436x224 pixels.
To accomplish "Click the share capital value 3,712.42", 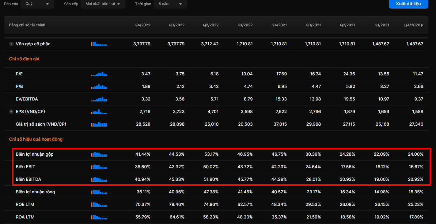I will click(x=210, y=44).
